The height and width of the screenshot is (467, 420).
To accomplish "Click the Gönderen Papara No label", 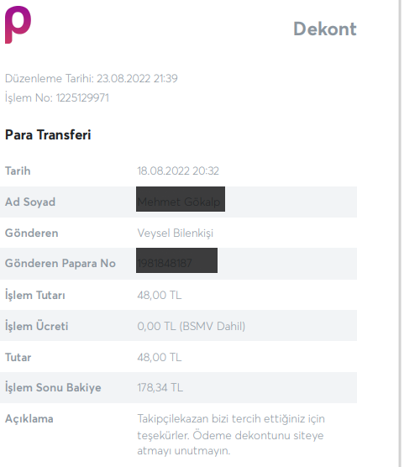I will (60, 263).
